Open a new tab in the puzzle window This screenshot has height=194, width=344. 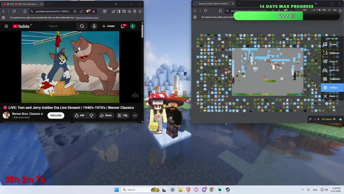pyautogui.click(x=239, y=4)
